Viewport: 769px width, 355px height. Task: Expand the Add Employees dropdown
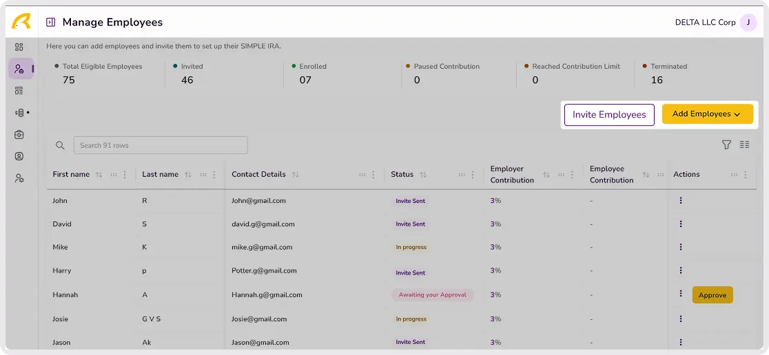pyautogui.click(x=707, y=114)
